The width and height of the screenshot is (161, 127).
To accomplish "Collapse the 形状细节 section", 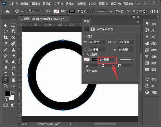I will point(84,54).
